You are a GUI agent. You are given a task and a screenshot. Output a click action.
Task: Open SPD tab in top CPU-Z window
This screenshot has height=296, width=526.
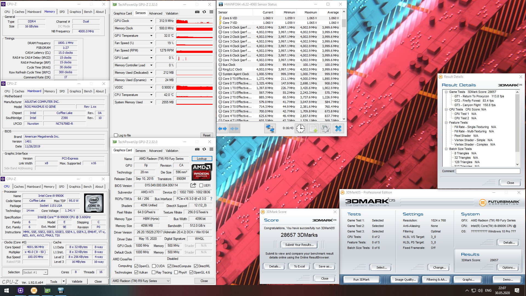point(62,12)
